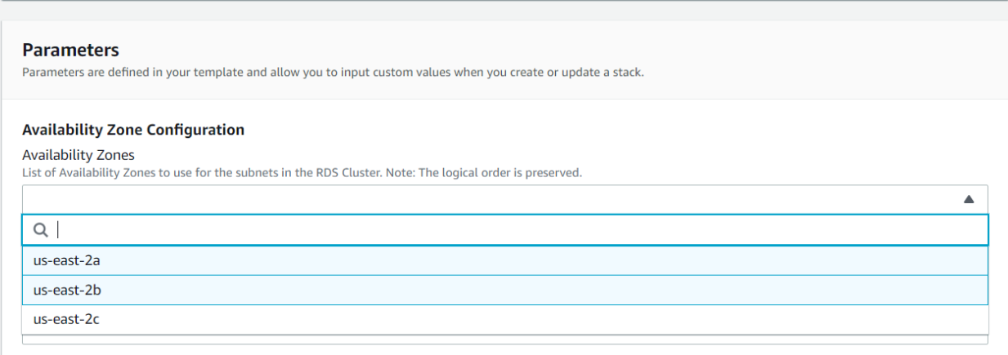Choose us-east-2b from the list

pyautogui.click(x=505, y=290)
